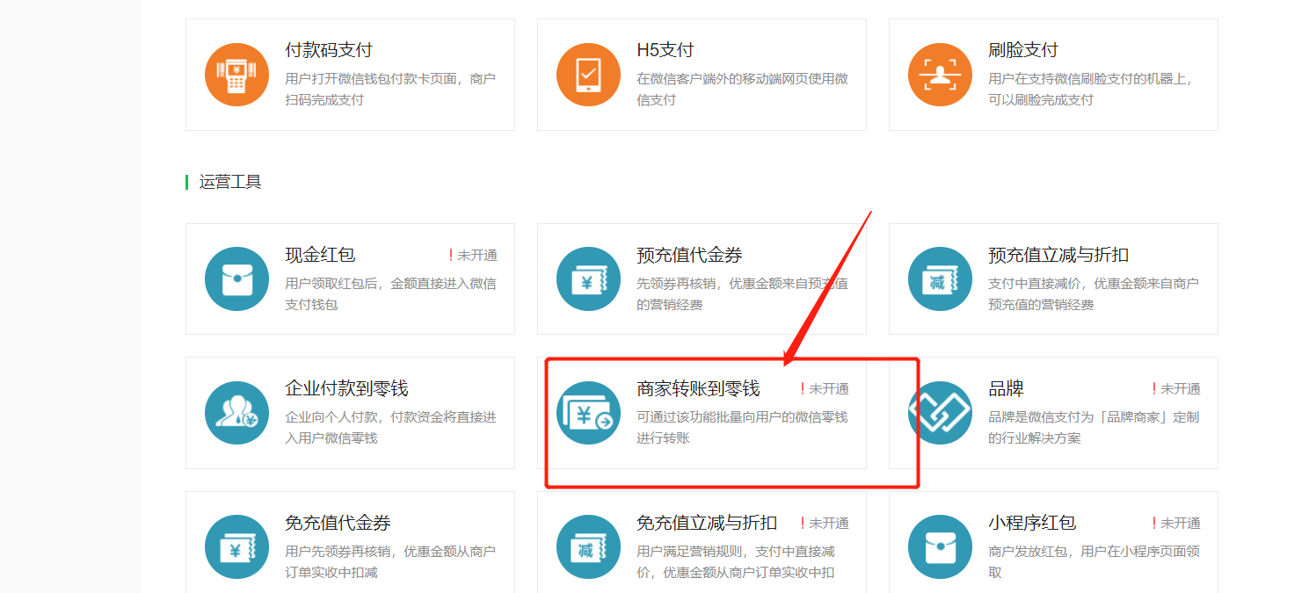Click 未开通 status on 小程序红包 card
Image resolution: width=1309 pixels, height=593 pixels.
(x=1176, y=524)
